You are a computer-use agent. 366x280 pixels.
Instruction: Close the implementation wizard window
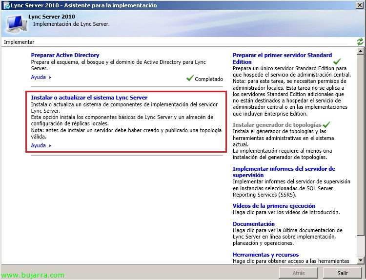tap(359, 5)
